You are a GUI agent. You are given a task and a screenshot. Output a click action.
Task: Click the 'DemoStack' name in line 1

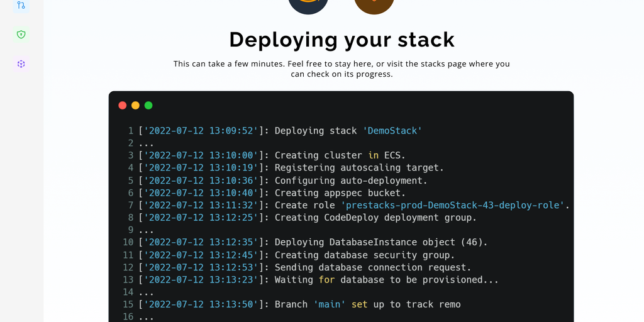pyautogui.click(x=392, y=131)
